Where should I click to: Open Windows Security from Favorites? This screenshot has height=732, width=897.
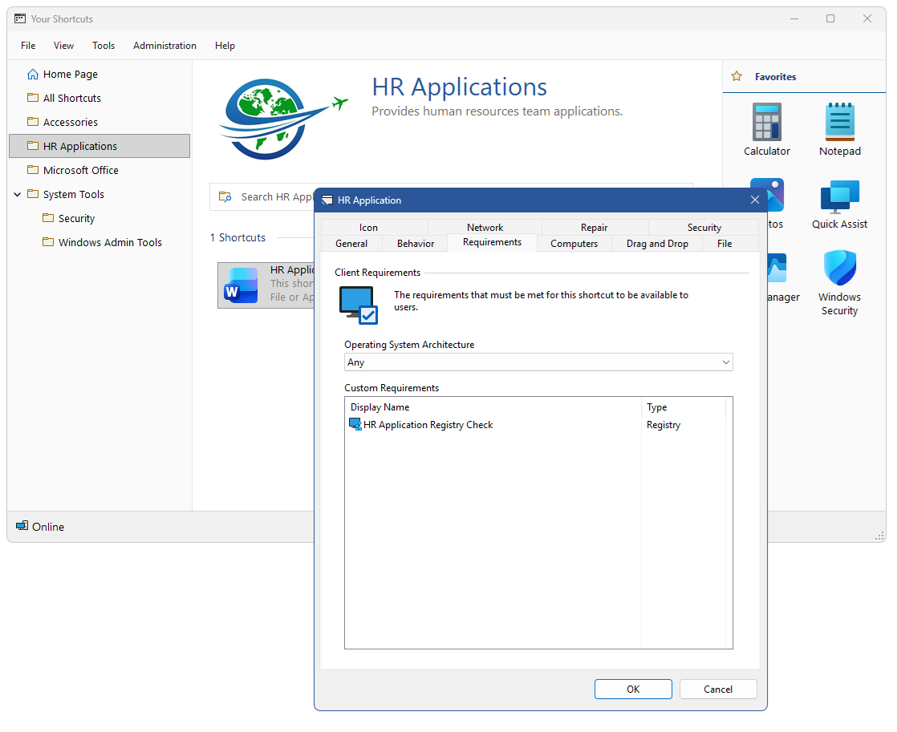click(839, 268)
